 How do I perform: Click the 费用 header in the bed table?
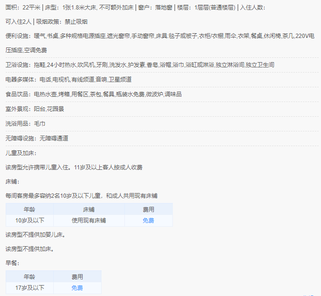(x=149, y=210)
